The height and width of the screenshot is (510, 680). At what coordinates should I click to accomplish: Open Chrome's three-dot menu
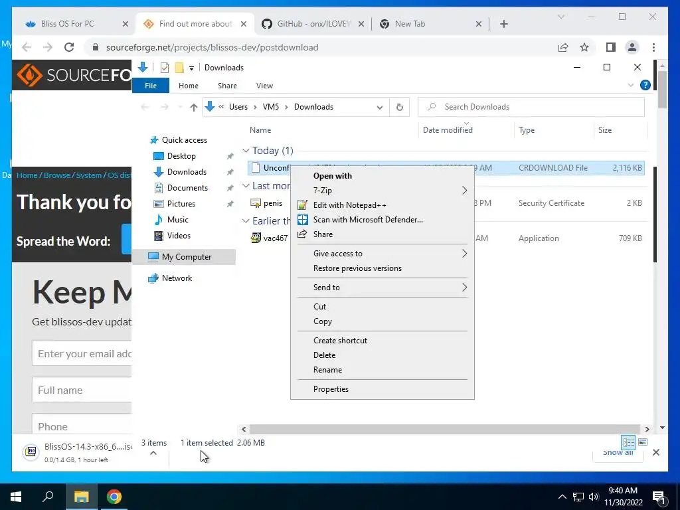653,47
